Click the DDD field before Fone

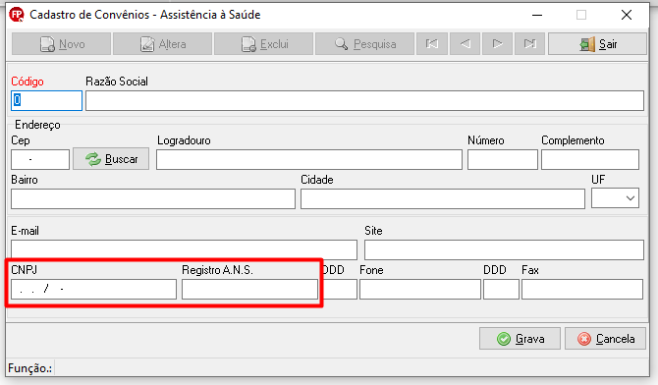[x=340, y=290]
